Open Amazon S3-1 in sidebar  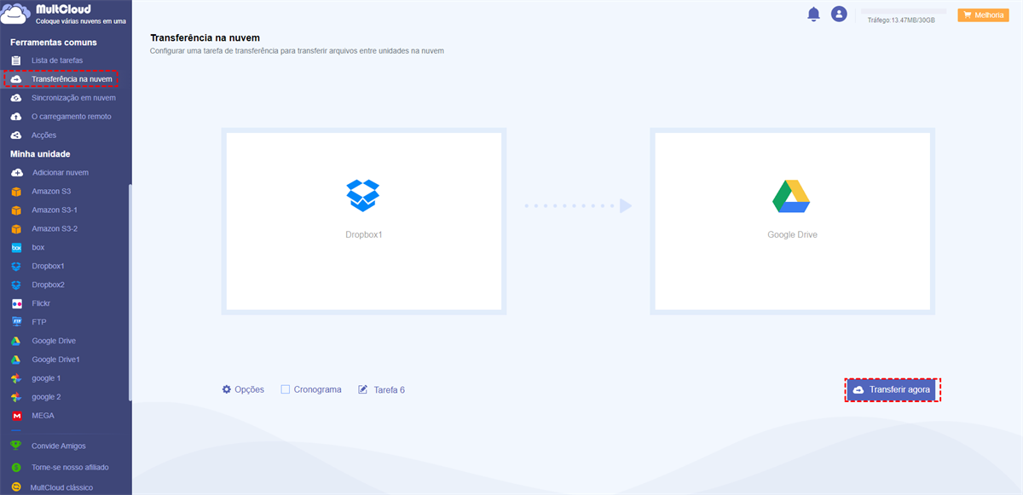pyautogui.click(x=55, y=210)
